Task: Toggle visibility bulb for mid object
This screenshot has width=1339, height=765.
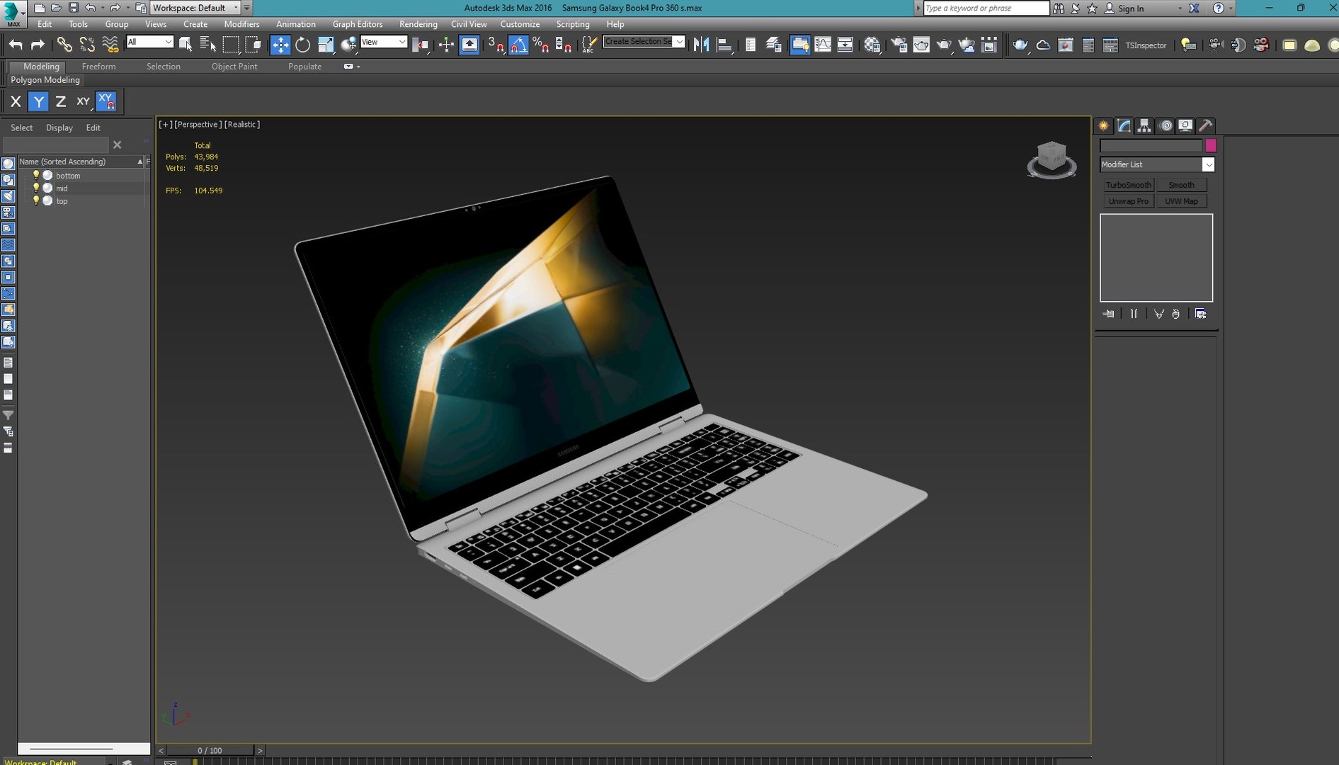Action: (x=36, y=188)
